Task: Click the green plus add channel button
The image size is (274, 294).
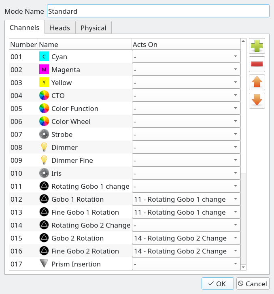Action: [257, 46]
